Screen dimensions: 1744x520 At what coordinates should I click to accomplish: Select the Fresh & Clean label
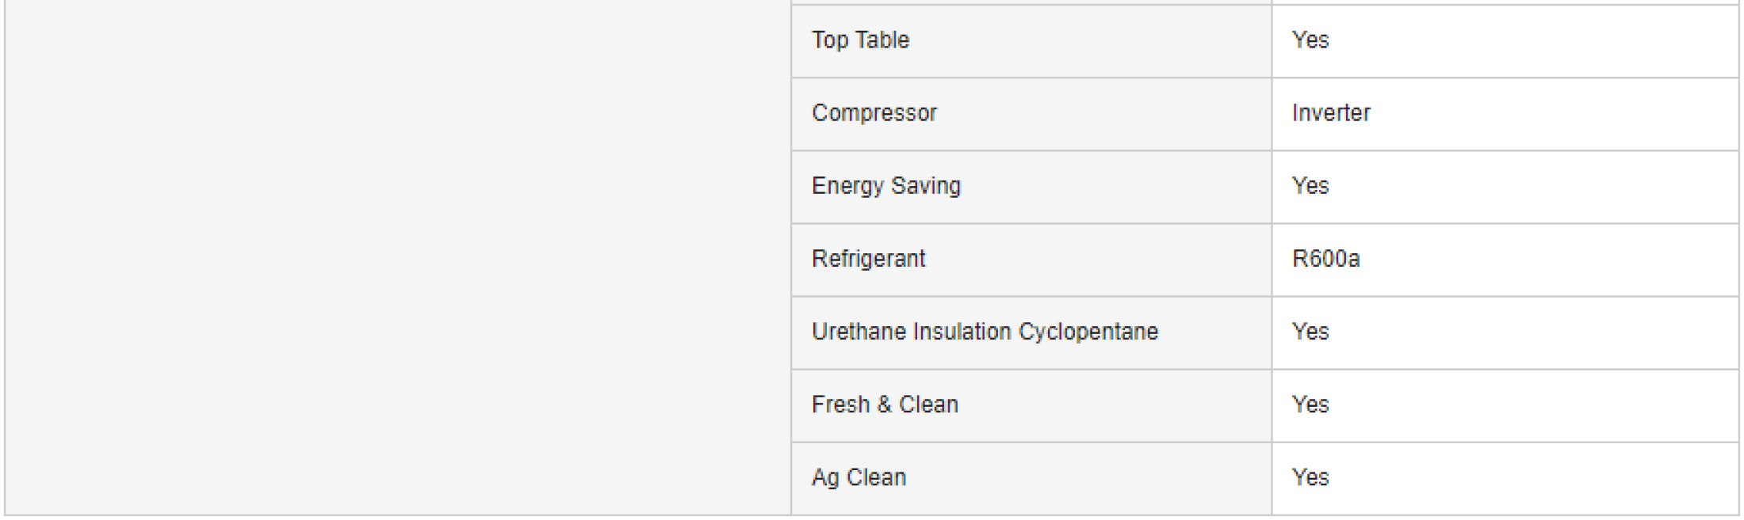pyautogui.click(x=885, y=404)
